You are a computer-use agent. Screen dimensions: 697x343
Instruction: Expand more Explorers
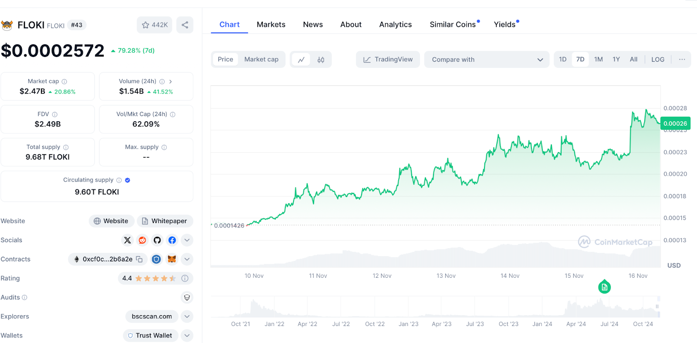(x=187, y=316)
